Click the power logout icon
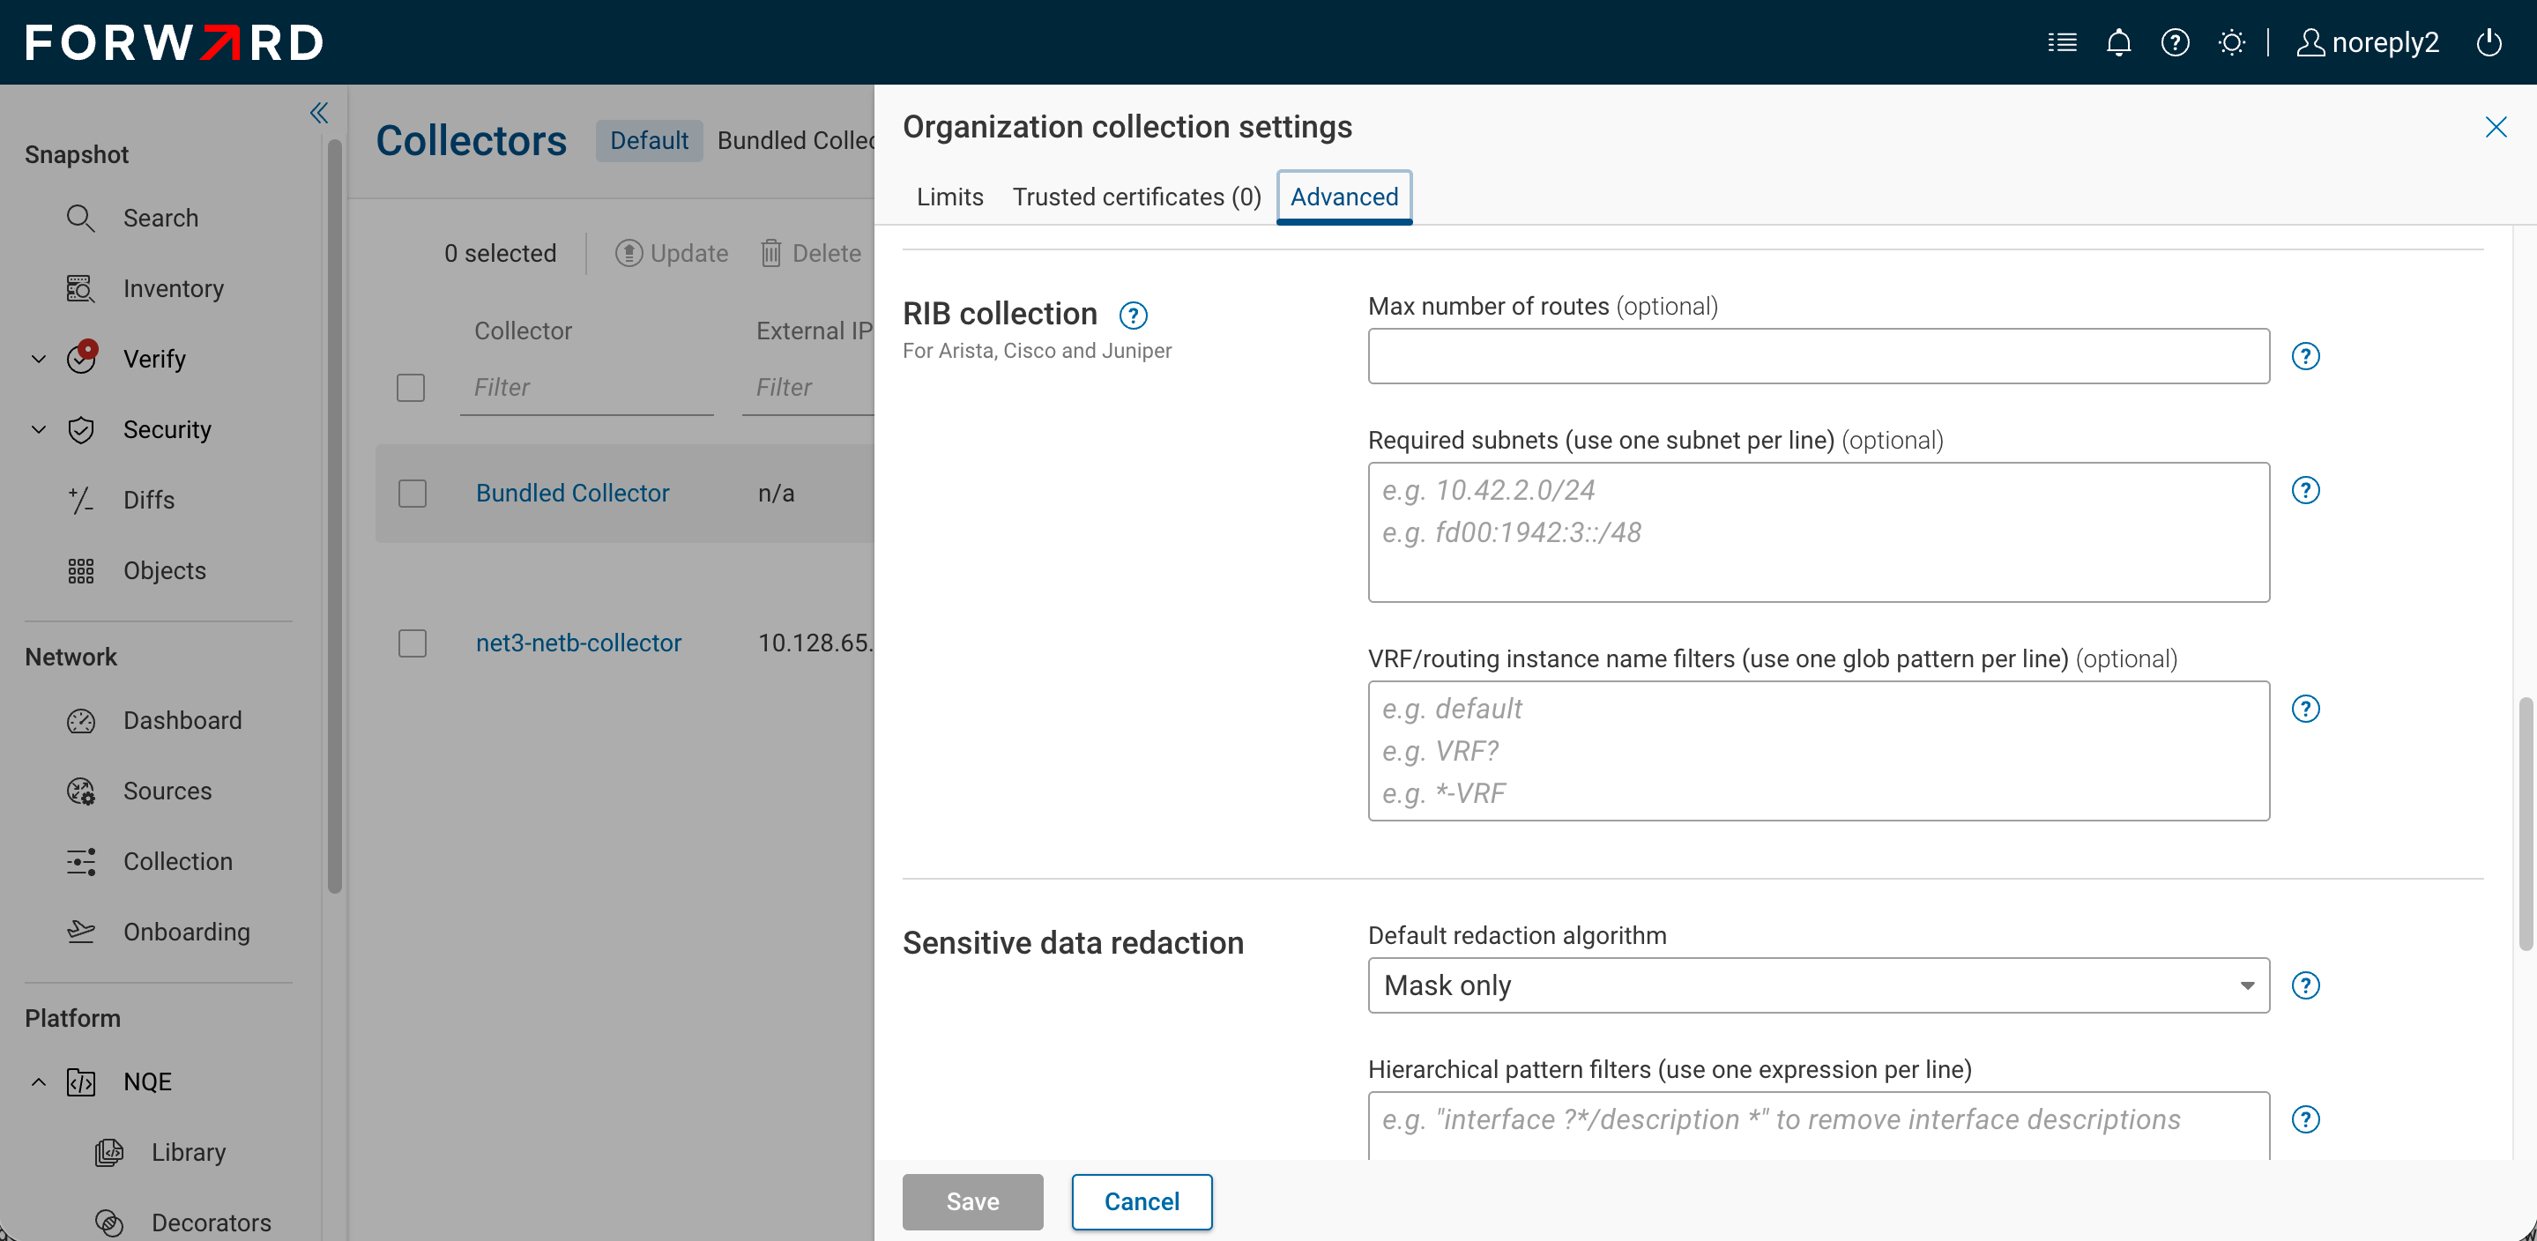The width and height of the screenshot is (2537, 1241). (2489, 42)
